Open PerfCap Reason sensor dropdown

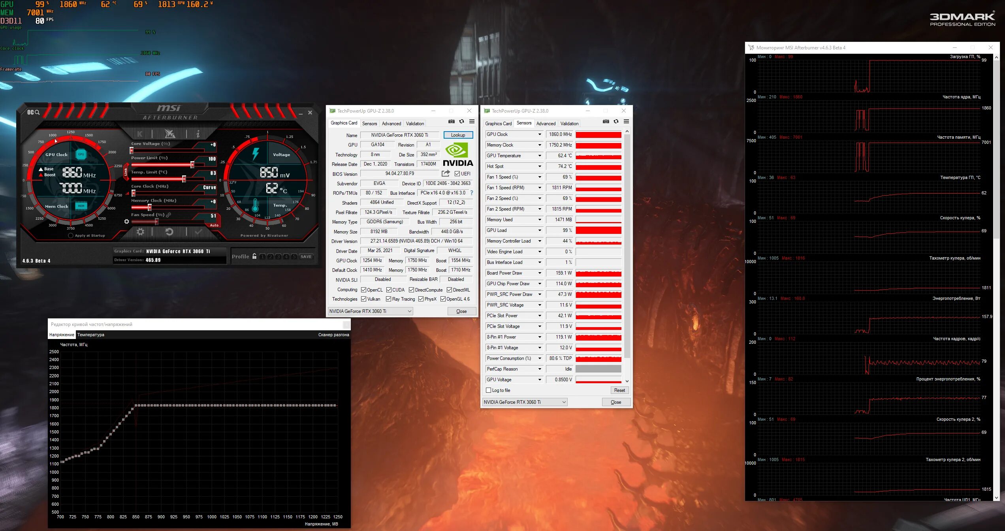[x=539, y=369]
